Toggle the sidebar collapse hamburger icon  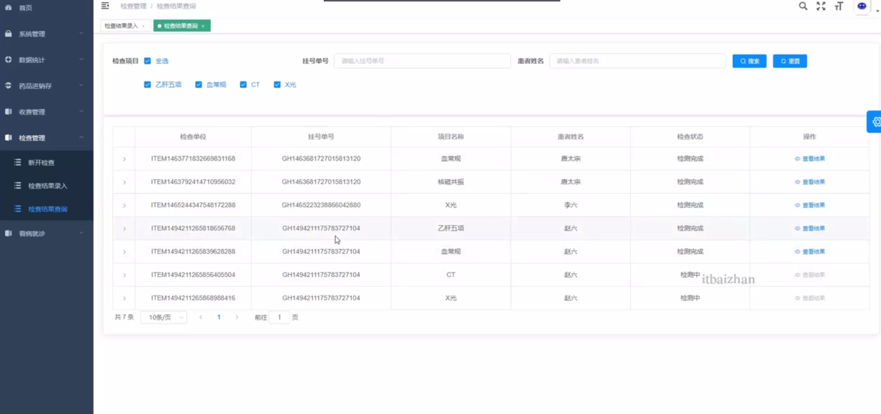105,6
